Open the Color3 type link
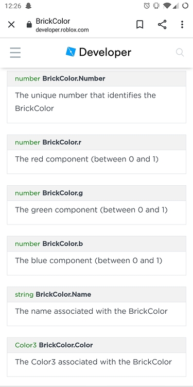Viewport: 193px width, 387px height. coord(26,345)
